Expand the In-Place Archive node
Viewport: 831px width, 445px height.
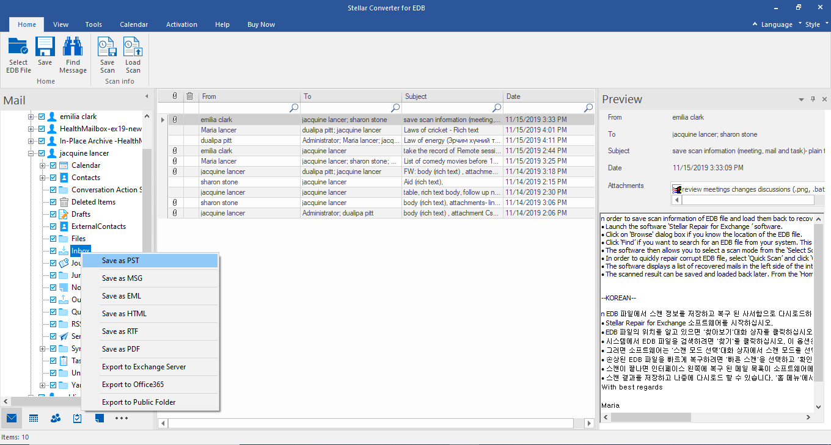click(31, 141)
